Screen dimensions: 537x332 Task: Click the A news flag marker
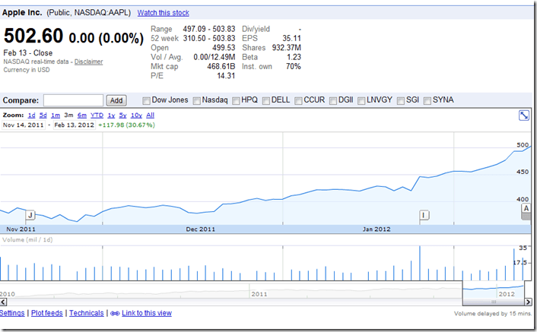tap(525, 208)
